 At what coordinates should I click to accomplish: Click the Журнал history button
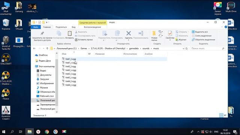tap(181, 40)
